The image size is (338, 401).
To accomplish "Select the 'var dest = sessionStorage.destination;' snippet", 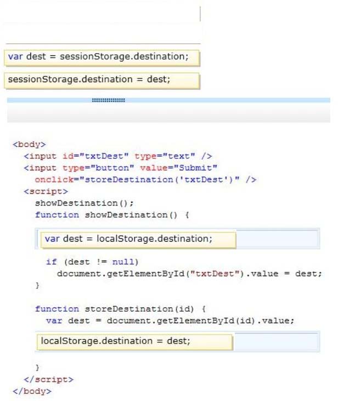I will pyautogui.click(x=102, y=58).
